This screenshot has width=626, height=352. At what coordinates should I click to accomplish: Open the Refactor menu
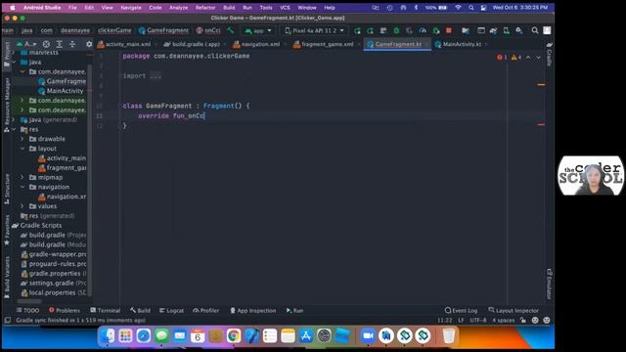(x=205, y=8)
